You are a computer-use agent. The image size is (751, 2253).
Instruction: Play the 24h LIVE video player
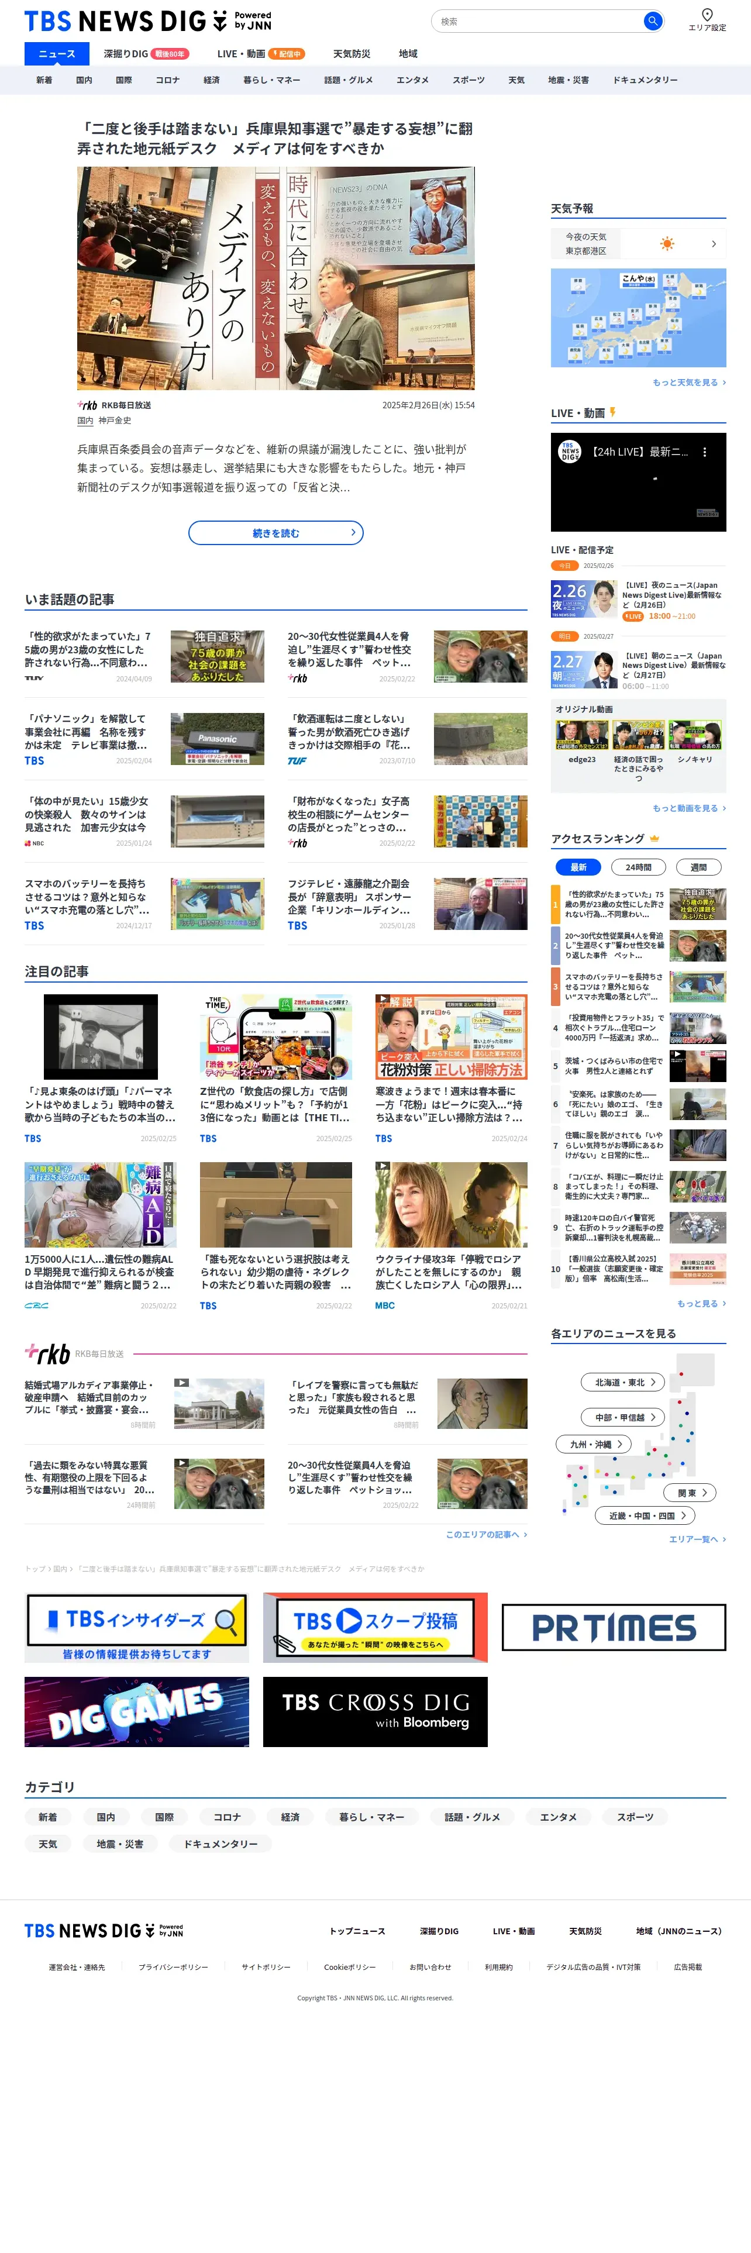coord(638,482)
